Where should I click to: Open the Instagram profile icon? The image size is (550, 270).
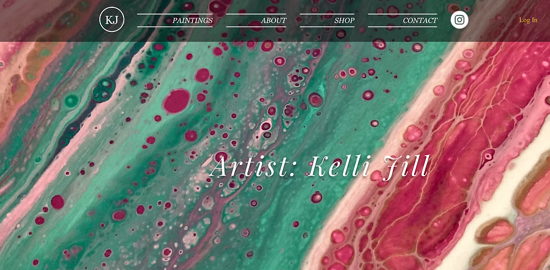[459, 20]
